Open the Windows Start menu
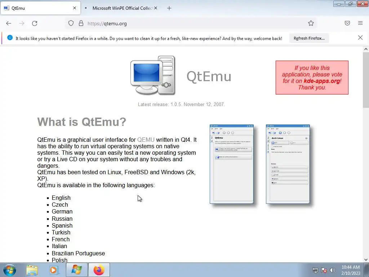Viewport: 369px width, 277px height. point(10,270)
